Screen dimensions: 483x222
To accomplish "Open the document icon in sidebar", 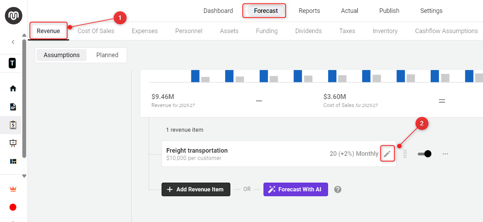I will point(13,107).
